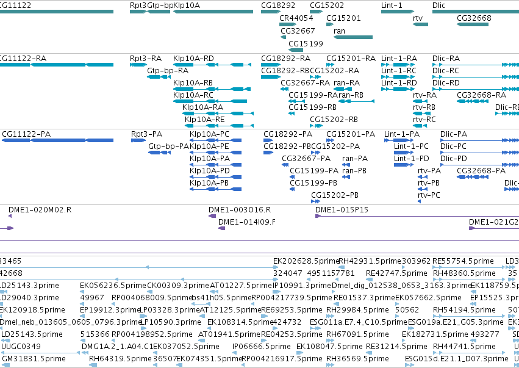Click the DME1-003O16.R clone label
This screenshot has width=519, height=368.
[240, 210]
